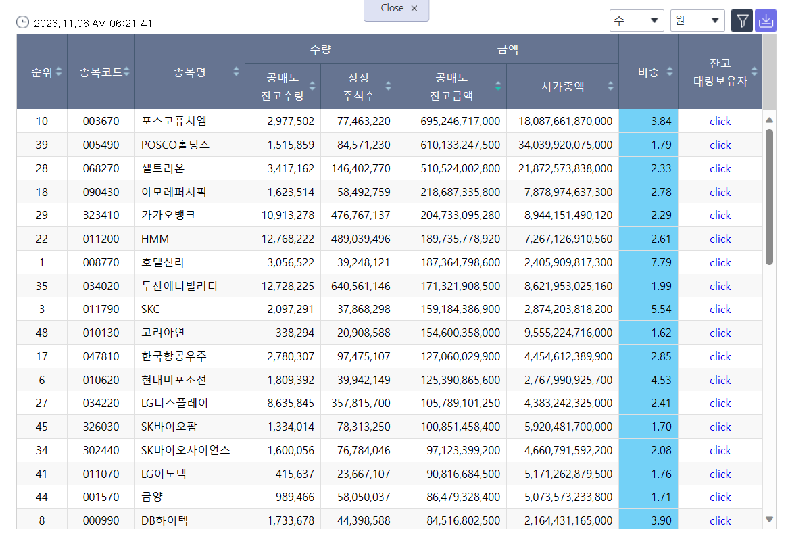Open the 원 unit dropdown
The height and width of the screenshot is (536, 786).
click(697, 20)
